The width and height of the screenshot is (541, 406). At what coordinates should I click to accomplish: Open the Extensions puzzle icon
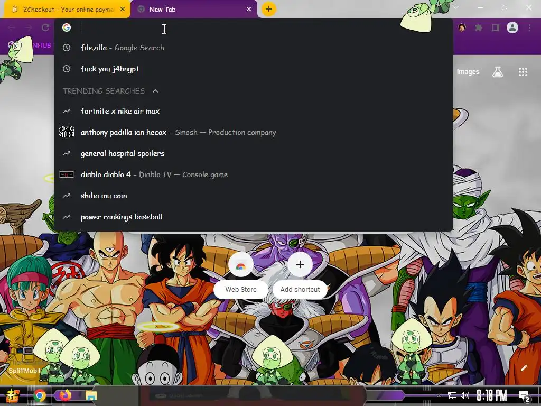tap(479, 27)
